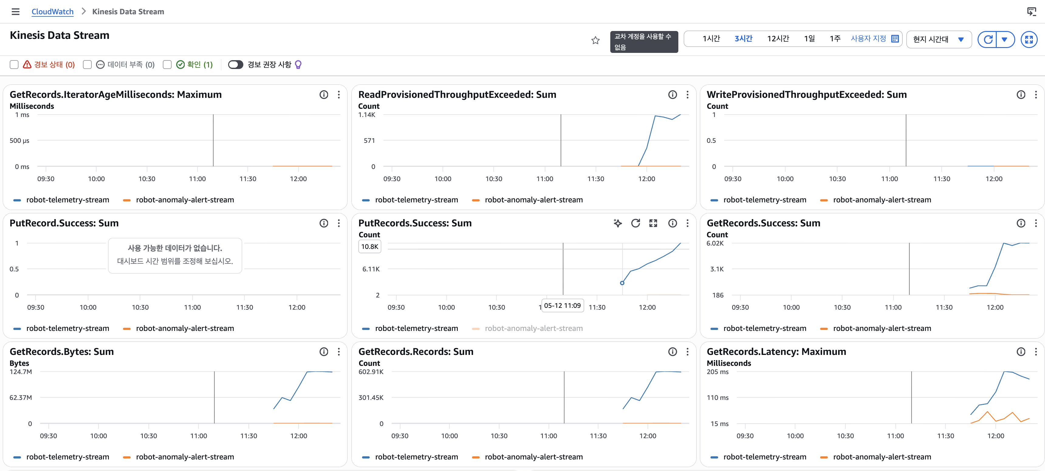The image size is (1045, 471).
Task: Show info for GetRecords.IteratorAgeMilliseconds widget
Action: (324, 95)
